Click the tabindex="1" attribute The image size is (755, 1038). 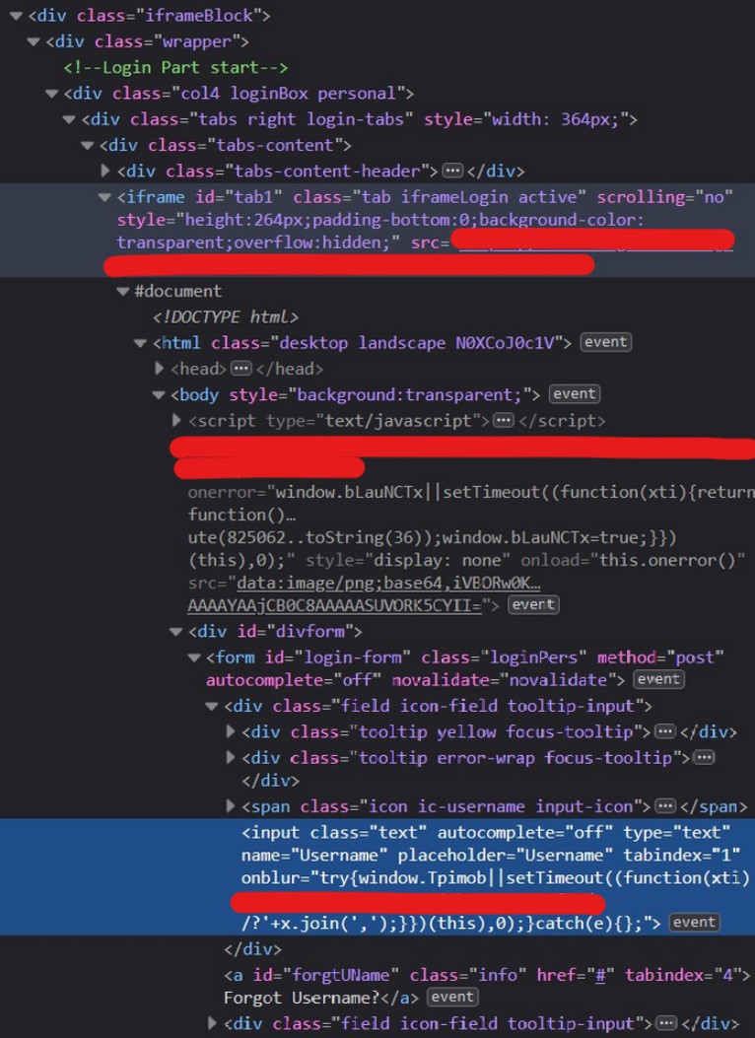click(x=681, y=856)
